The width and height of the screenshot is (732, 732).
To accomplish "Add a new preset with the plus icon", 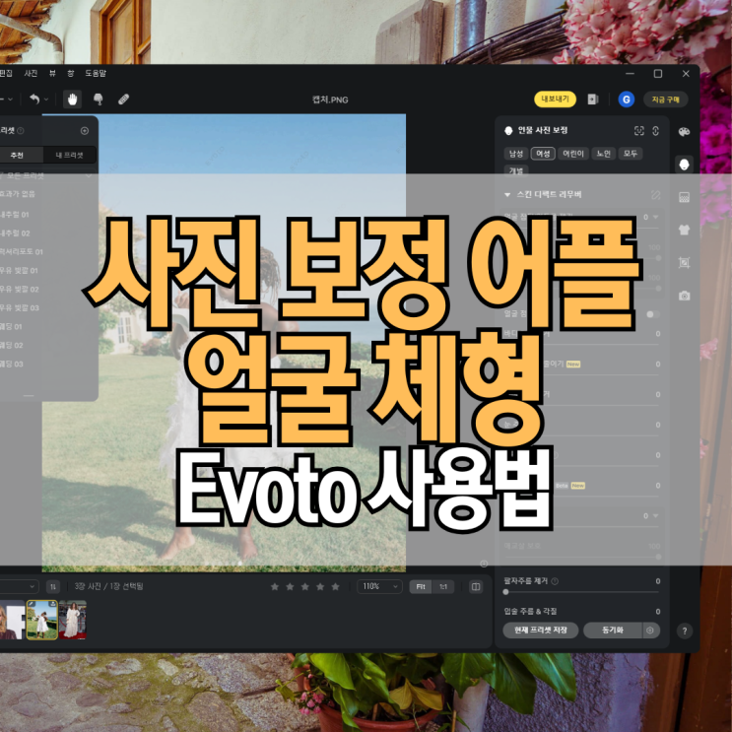I will click(x=85, y=131).
